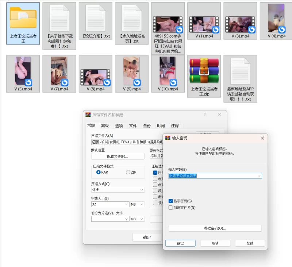The width and height of the screenshot is (292, 267).
Task: Open the 压缩方式 dropdown showing 标准
Action: click(x=118, y=190)
